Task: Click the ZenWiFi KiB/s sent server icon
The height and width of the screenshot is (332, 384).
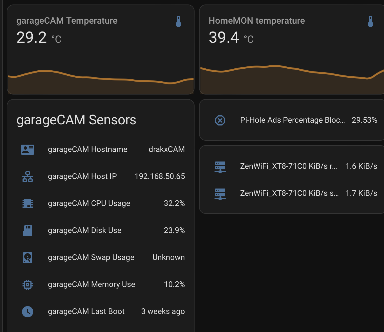Action: click(220, 194)
